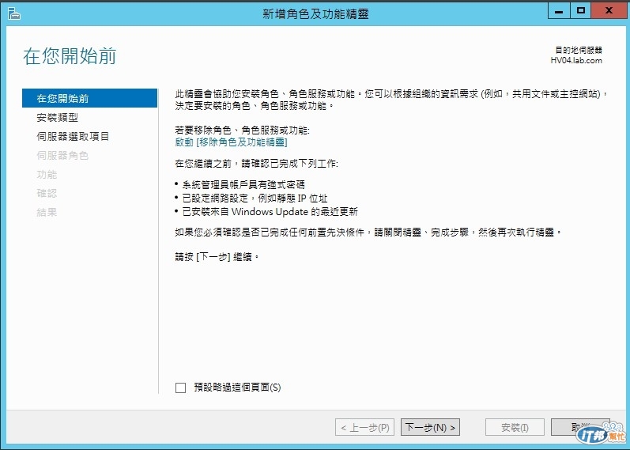Click 安裝(I) button
This screenshot has width=630, height=450.
pos(515,428)
